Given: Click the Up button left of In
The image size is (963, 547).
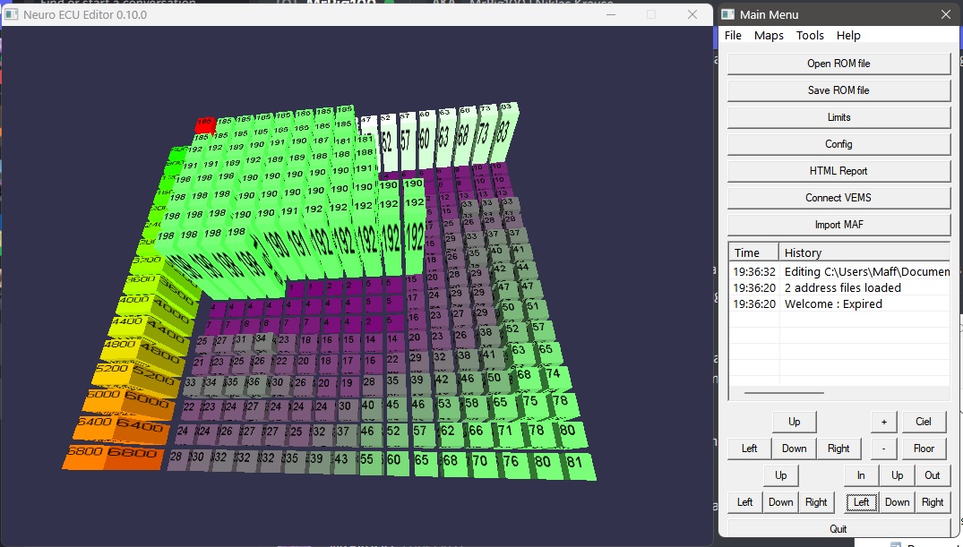Looking at the screenshot, I should point(780,475).
